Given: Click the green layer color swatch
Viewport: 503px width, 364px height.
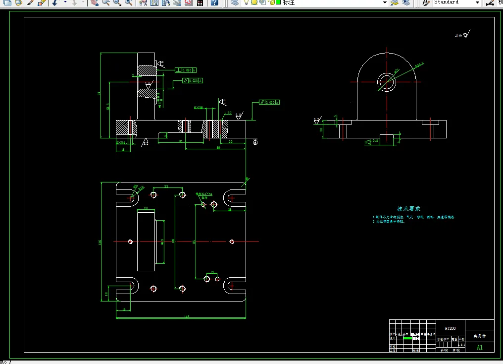Looking at the screenshot, I should point(278,2).
